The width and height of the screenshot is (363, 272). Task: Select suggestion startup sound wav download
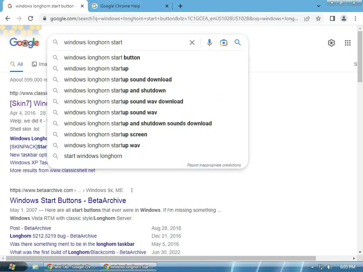pyautogui.click(x=147, y=102)
